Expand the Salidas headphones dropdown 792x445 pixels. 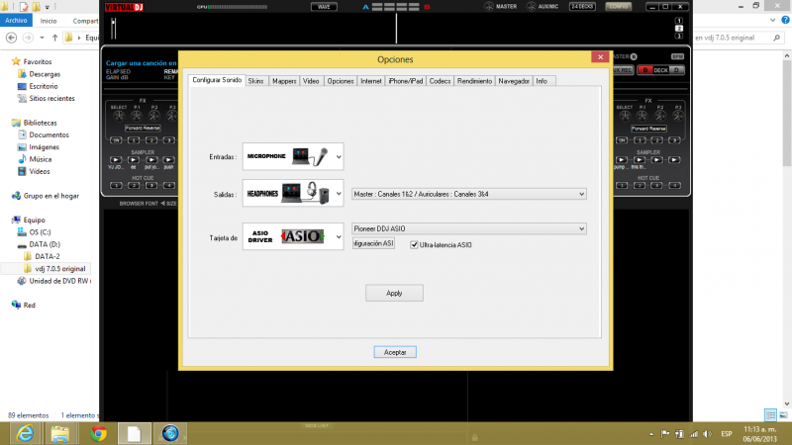[293, 193]
